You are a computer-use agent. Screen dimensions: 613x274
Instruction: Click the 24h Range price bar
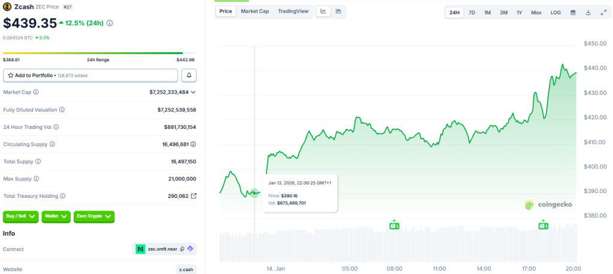point(99,53)
